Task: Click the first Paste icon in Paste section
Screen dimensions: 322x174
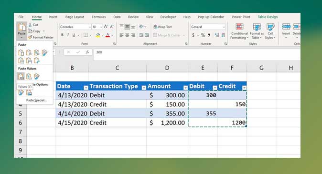Action: coord(21,52)
